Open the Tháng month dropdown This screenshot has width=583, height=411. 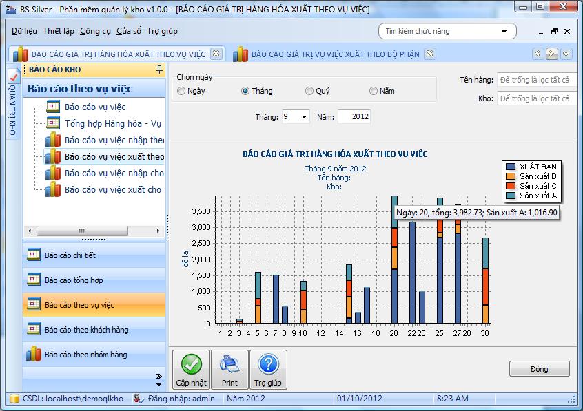click(x=304, y=117)
